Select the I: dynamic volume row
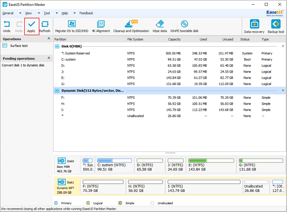This screenshot has width=287, height=212. pyautogui.click(x=169, y=110)
